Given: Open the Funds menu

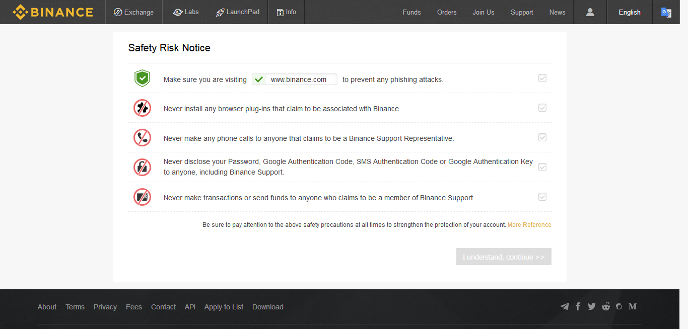Looking at the screenshot, I should tap(411, 12).
